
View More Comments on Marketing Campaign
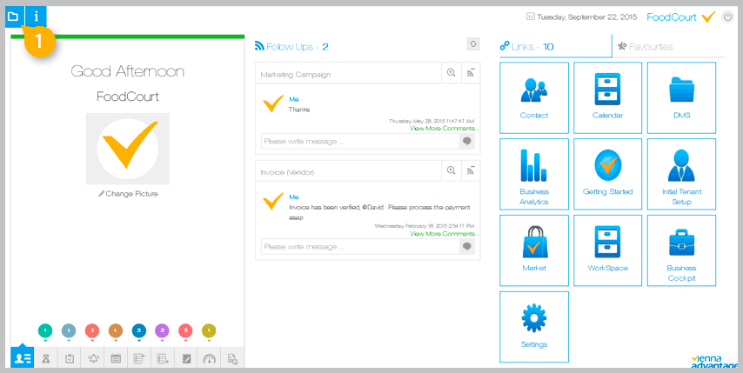tap(444, 129)
